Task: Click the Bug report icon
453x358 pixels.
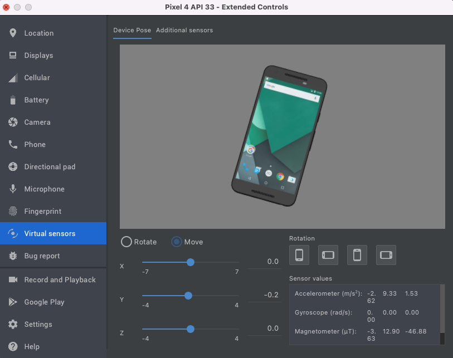Action: click(x=13, y=256)
